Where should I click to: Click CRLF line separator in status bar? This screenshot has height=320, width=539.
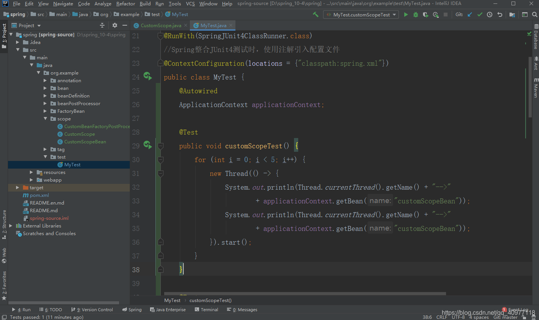click(x=442, y=317)
